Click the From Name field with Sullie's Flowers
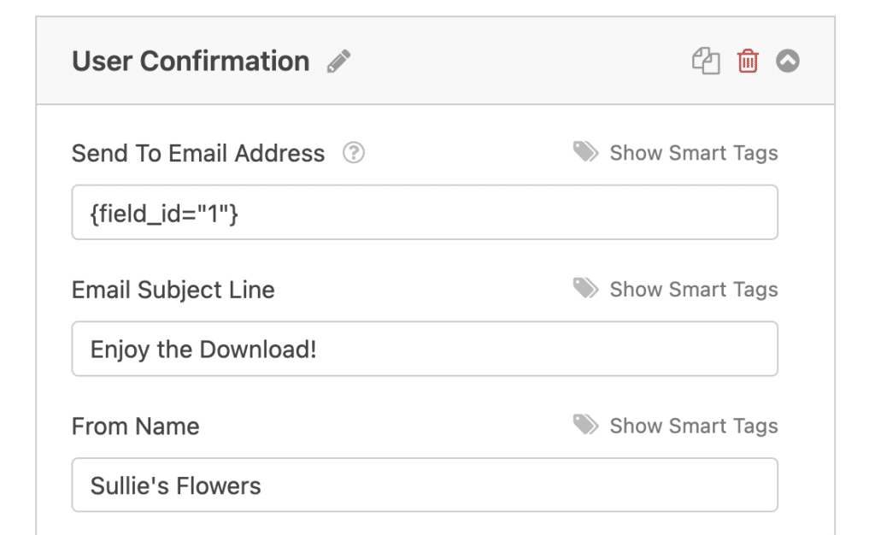 [x=425, y=485]
